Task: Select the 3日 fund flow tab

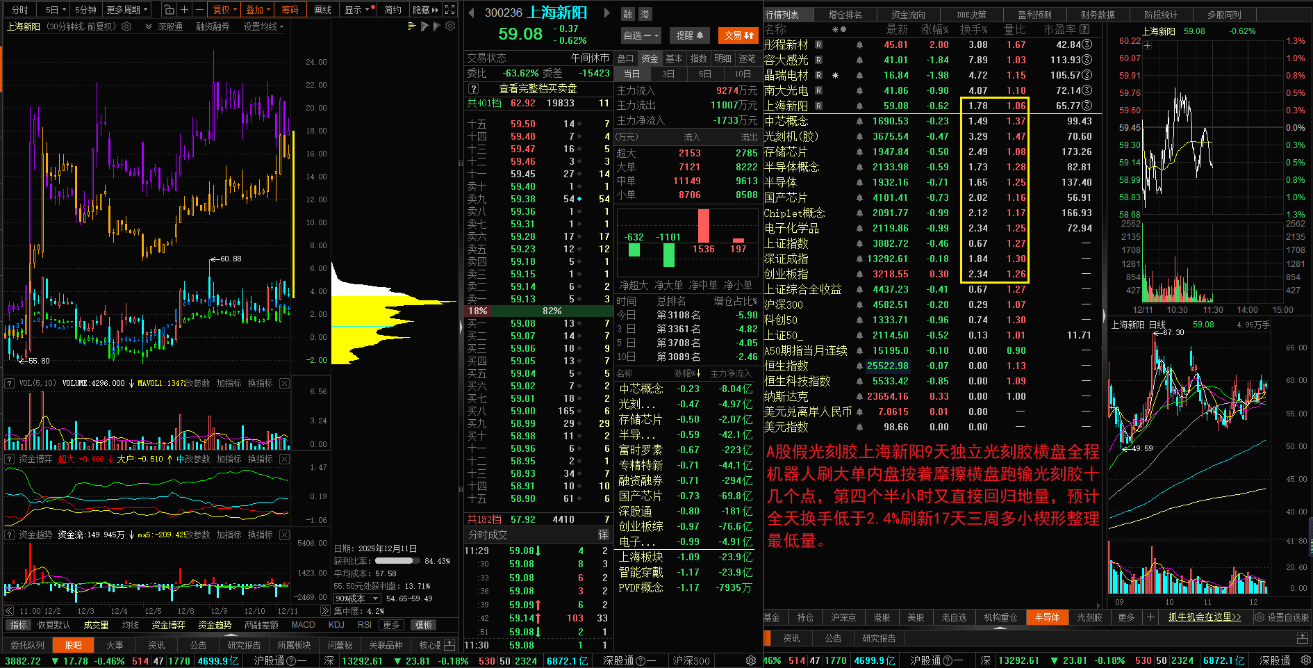Action: [x=668, y=74]
